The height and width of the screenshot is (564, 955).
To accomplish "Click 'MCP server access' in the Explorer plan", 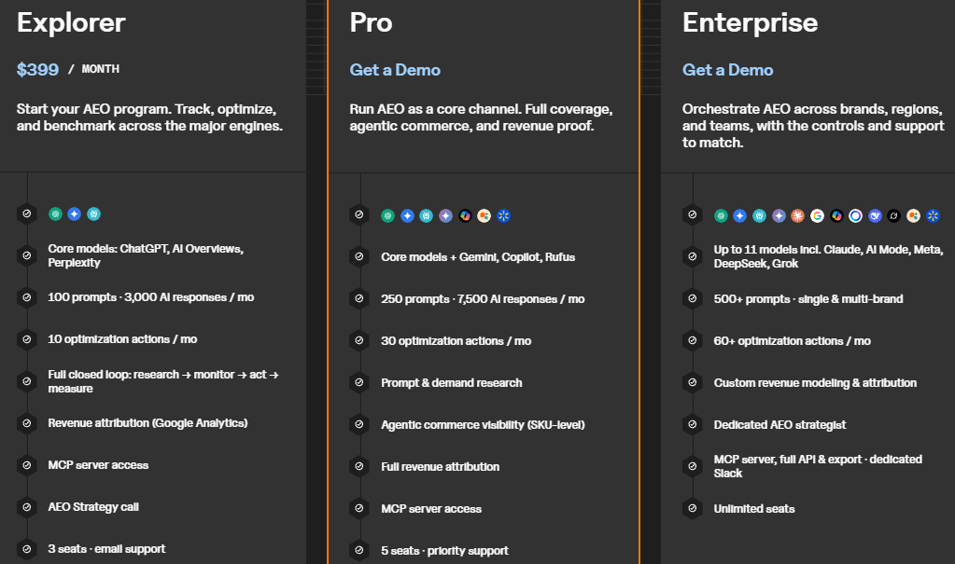I will (98, 465).
